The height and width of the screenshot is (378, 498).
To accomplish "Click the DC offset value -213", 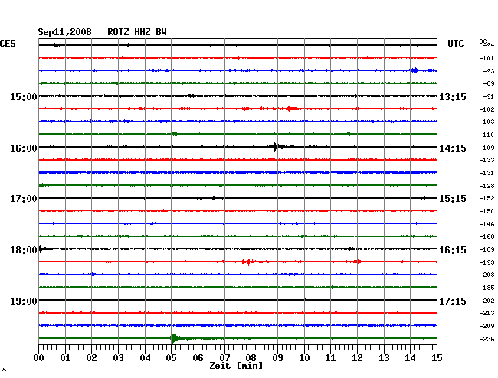I will pyautogui.click(x=487, y=313).
